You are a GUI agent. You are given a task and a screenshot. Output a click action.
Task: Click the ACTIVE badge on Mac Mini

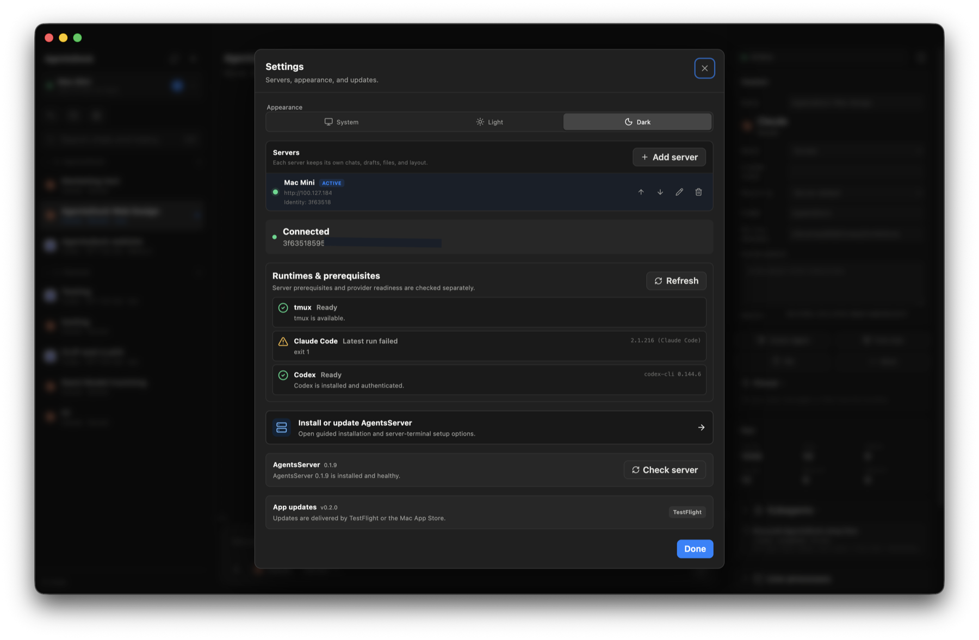tap(331, 183)
